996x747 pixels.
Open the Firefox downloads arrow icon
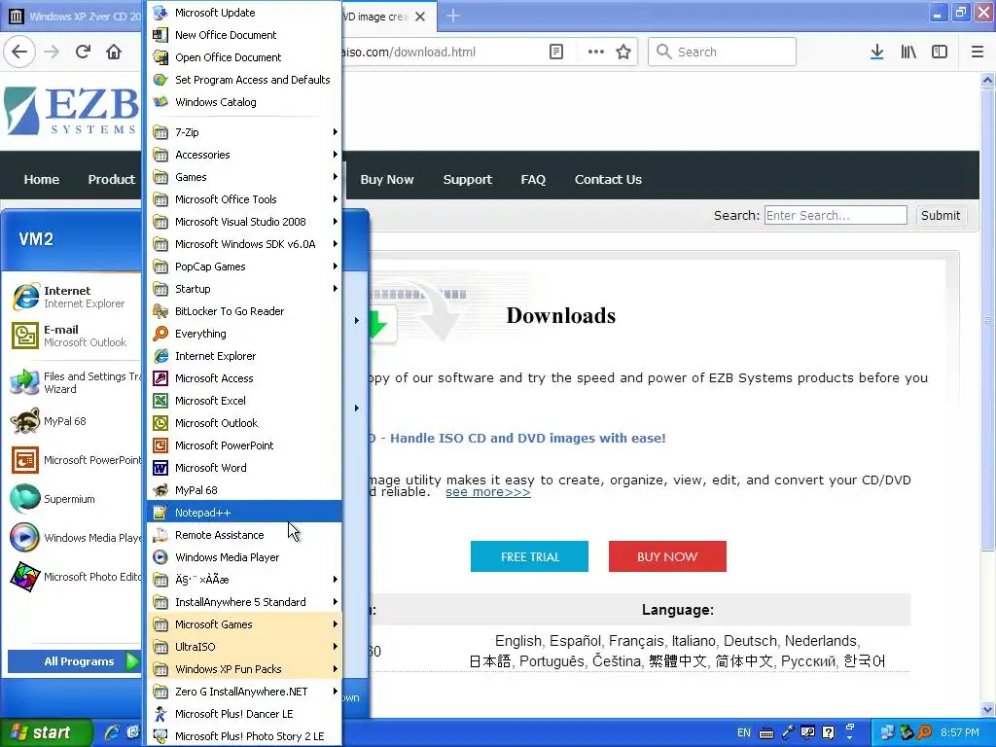877,53
